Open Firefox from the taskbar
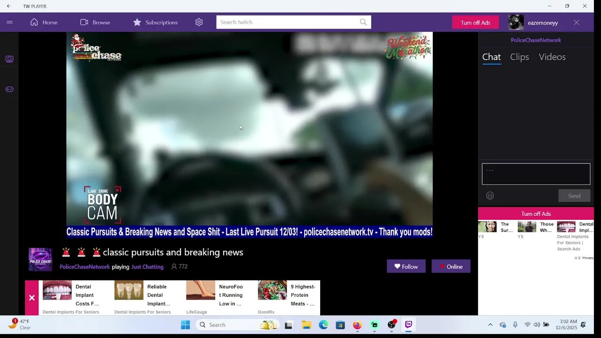 357,325
